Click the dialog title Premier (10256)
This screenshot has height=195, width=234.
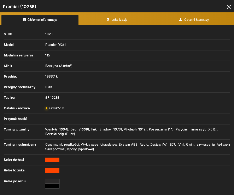click(x=19, y=7)
